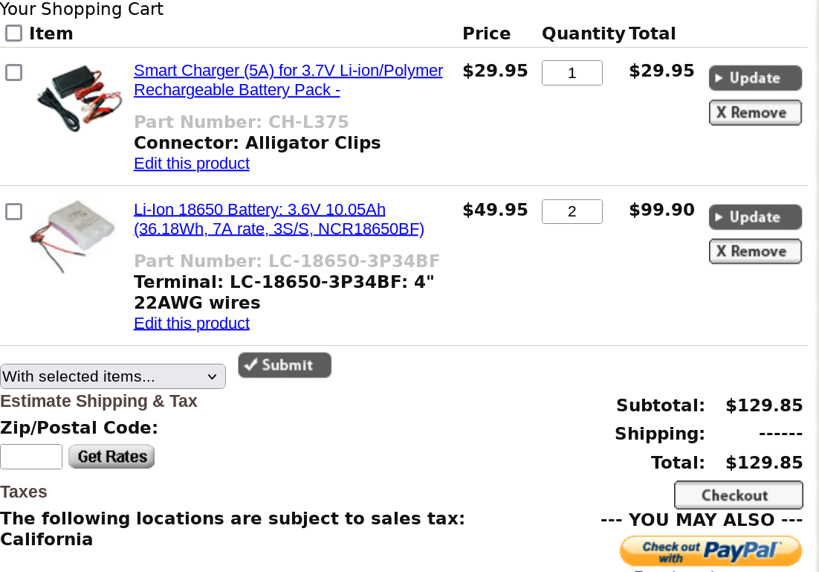Click the Checkout button
Image resolution: width=819 pixels, height=572 pixels.
pyautogui.click(x=738, y=495)
